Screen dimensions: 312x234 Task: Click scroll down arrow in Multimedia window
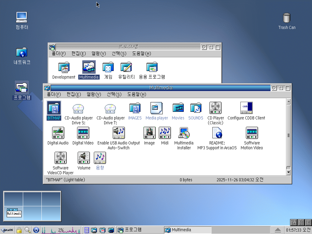tap(289, 172)
